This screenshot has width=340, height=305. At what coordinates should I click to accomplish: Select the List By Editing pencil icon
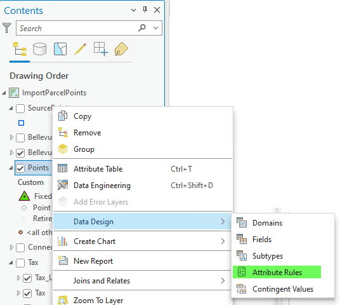point(81,49)
